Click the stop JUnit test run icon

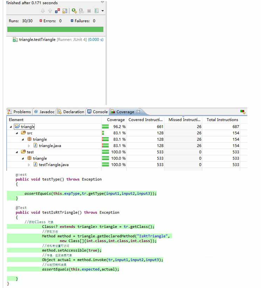(89, 11)
